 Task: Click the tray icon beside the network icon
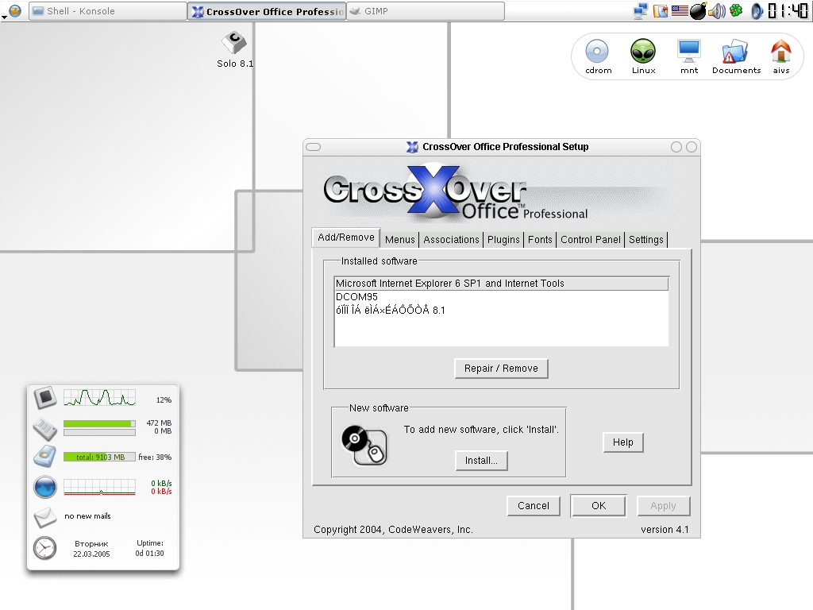point(661,11)
